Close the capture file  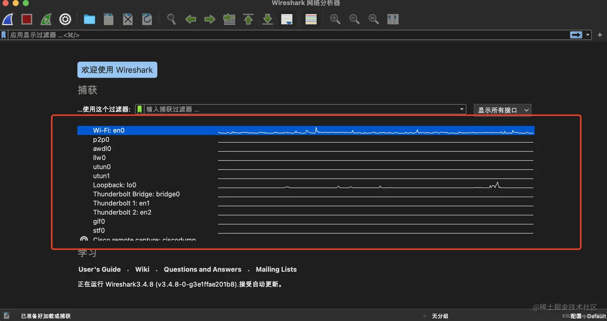[x=128, y=19]
